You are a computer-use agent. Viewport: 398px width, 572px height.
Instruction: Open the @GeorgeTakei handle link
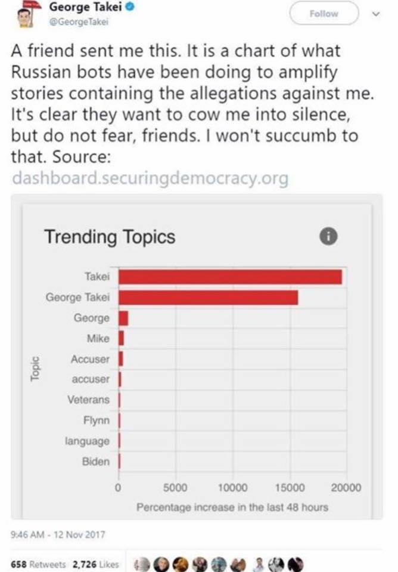pyautogui.click(x=79, y=22)
